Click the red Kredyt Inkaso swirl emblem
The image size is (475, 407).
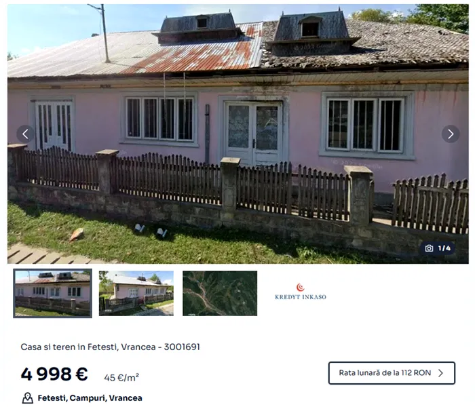pyautogui.click(x=300, y=287)
